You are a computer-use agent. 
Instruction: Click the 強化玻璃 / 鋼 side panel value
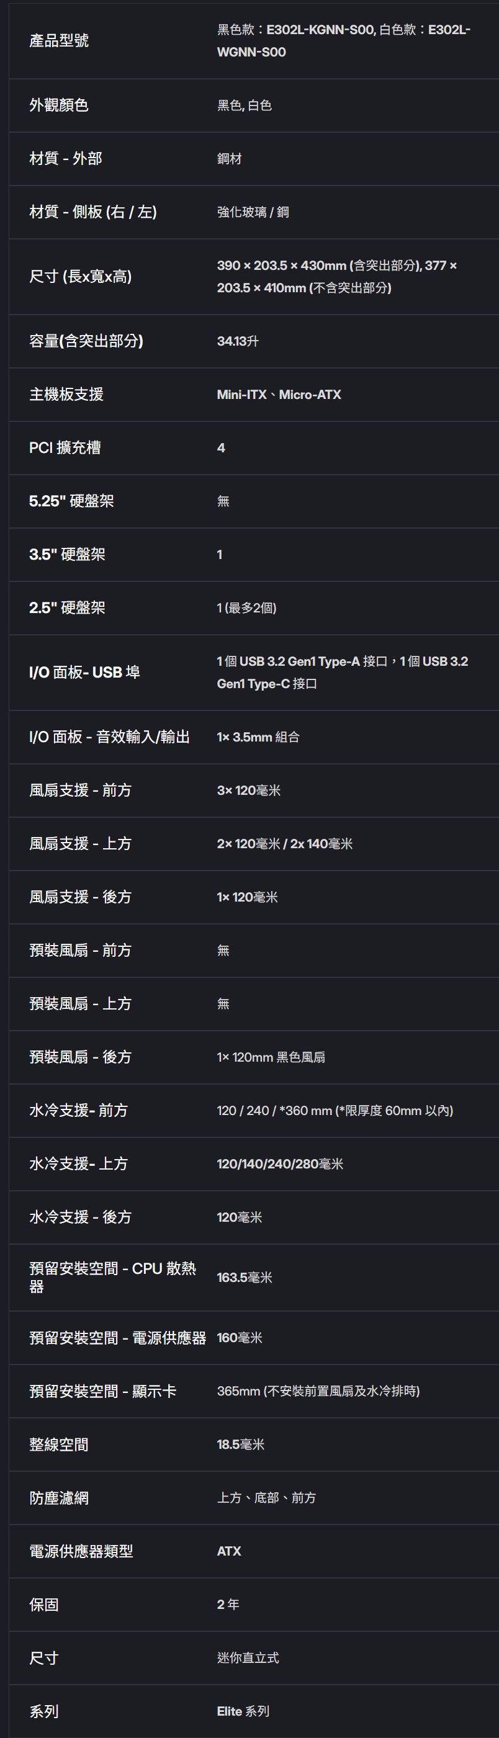point(253,213)
